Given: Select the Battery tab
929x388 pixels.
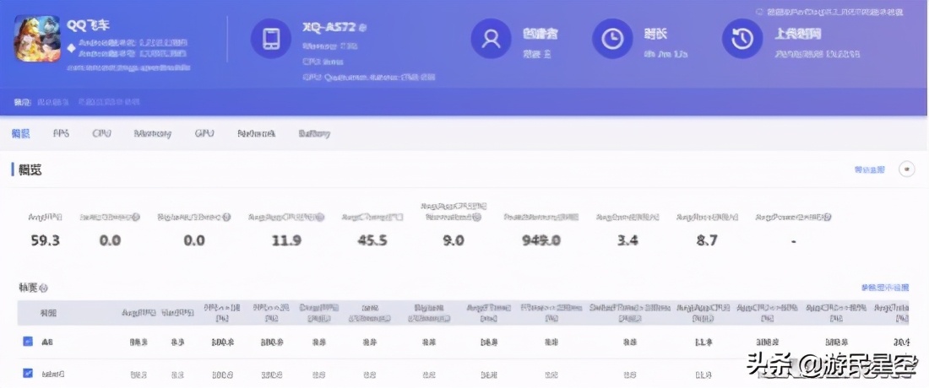Looking at the screenshot, I should click(313, 133).
